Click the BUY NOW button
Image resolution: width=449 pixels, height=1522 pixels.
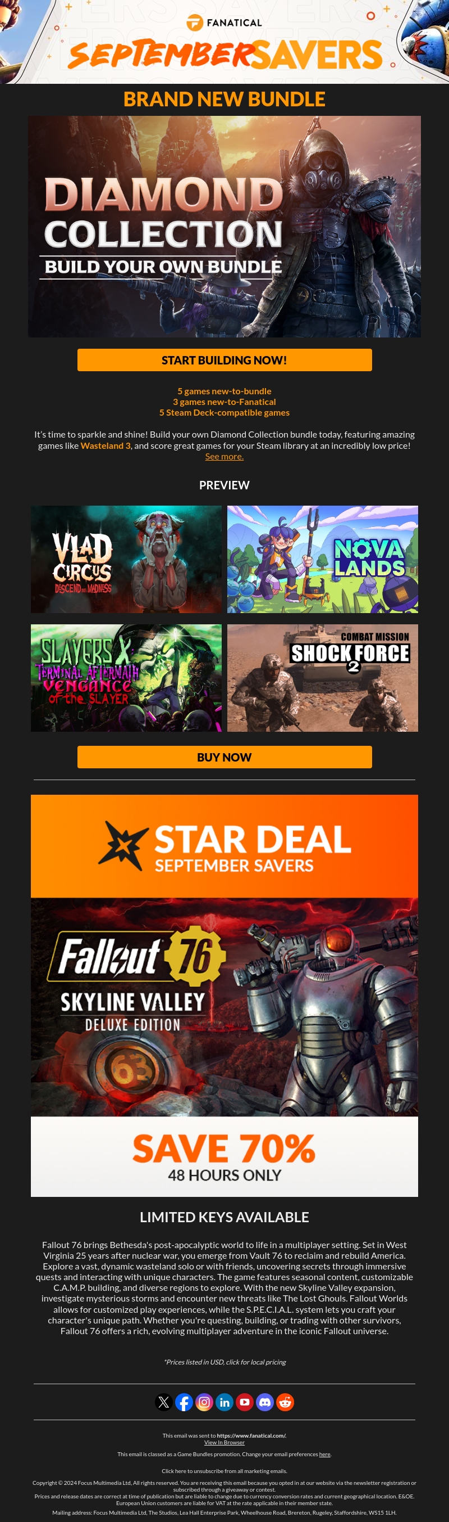pyautogui.click(x=224, y=757)
